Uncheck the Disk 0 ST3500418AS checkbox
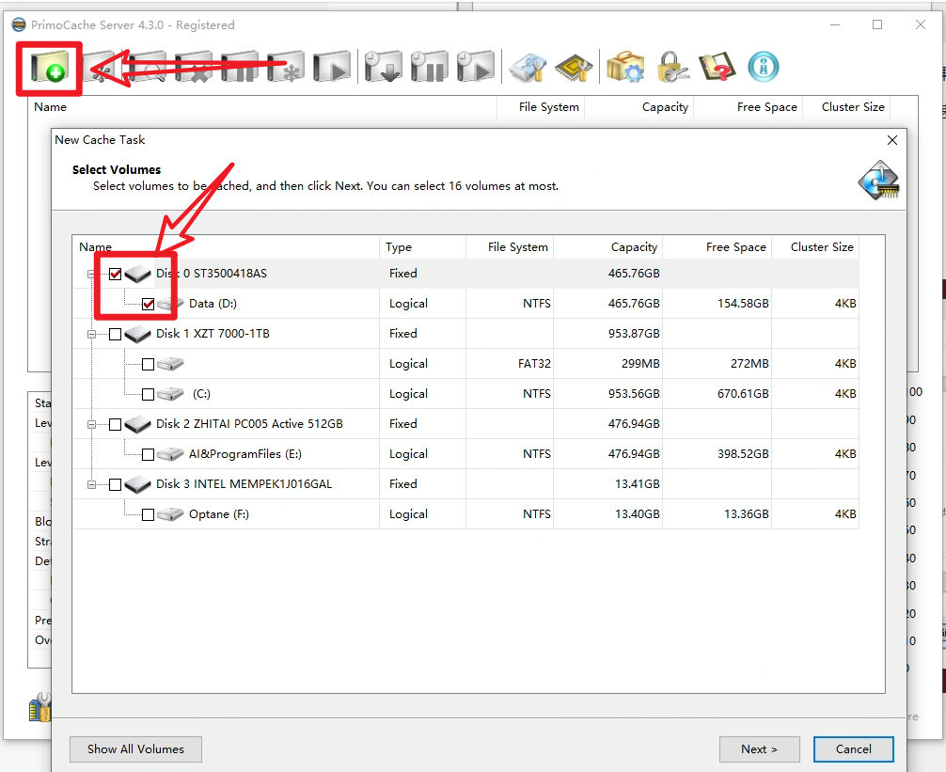 tap(116, 274)
